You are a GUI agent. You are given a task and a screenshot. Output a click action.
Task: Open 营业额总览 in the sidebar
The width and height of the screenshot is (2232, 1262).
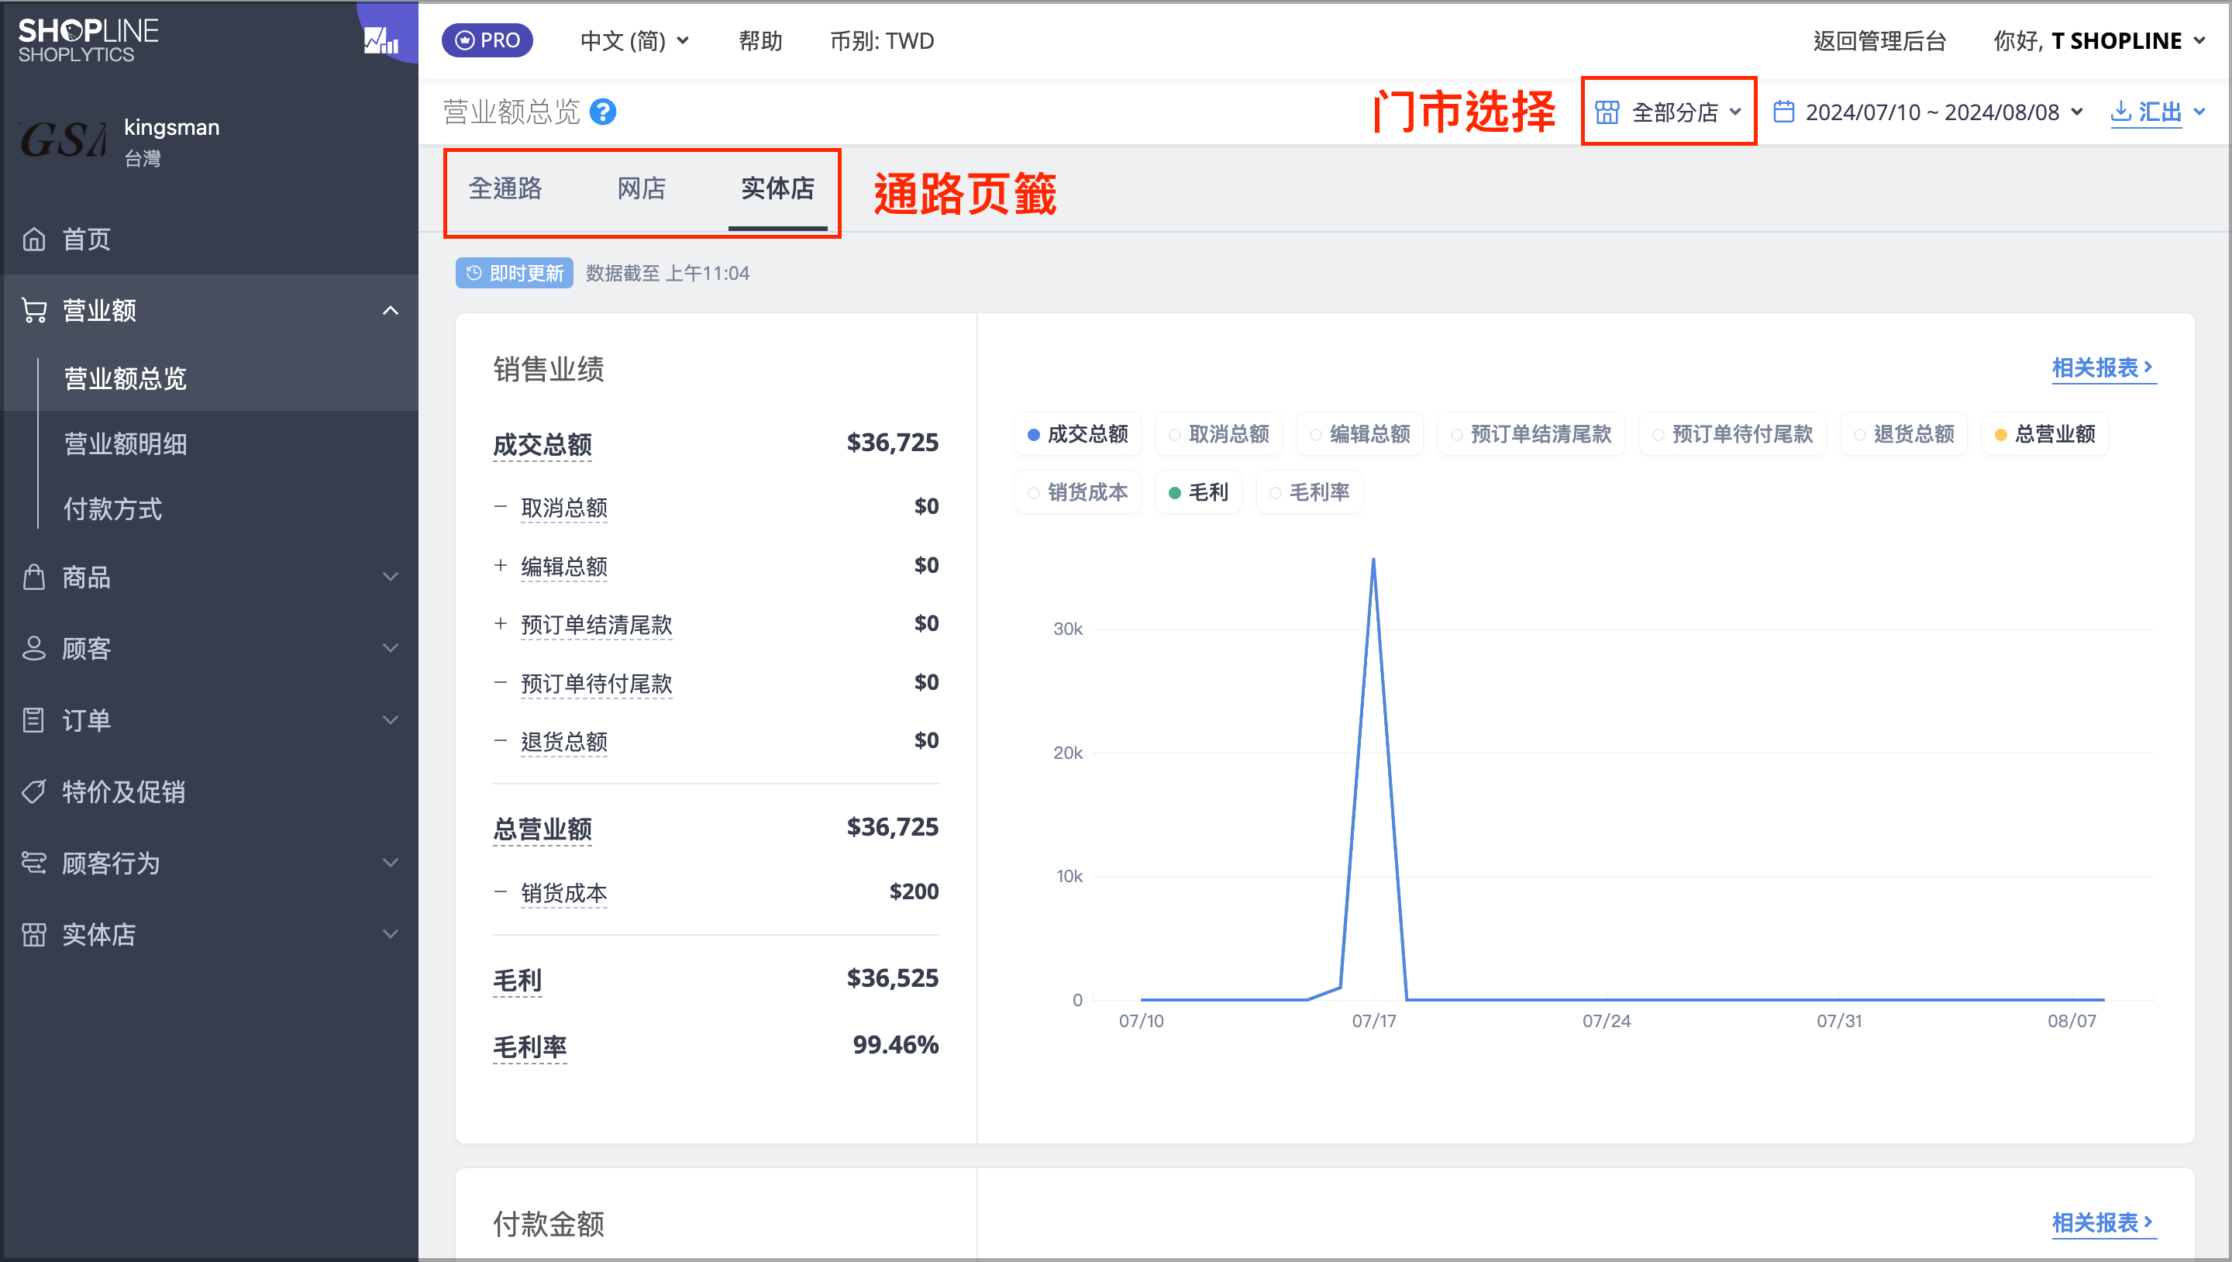point(126,378)
